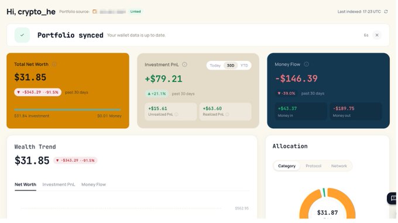The width and height of the screenshot is (398, 223).
Task: Select the 30D period for PnL
Action: click(x=231, y=66)
